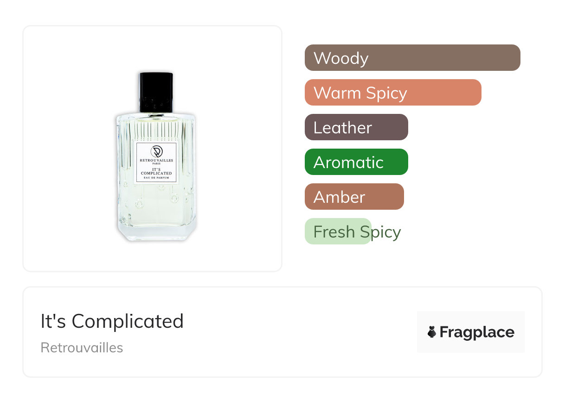This screenshot has height=400, width=565.
Task: Click the Fragplace wordmark text
Action: click(477, 332)
